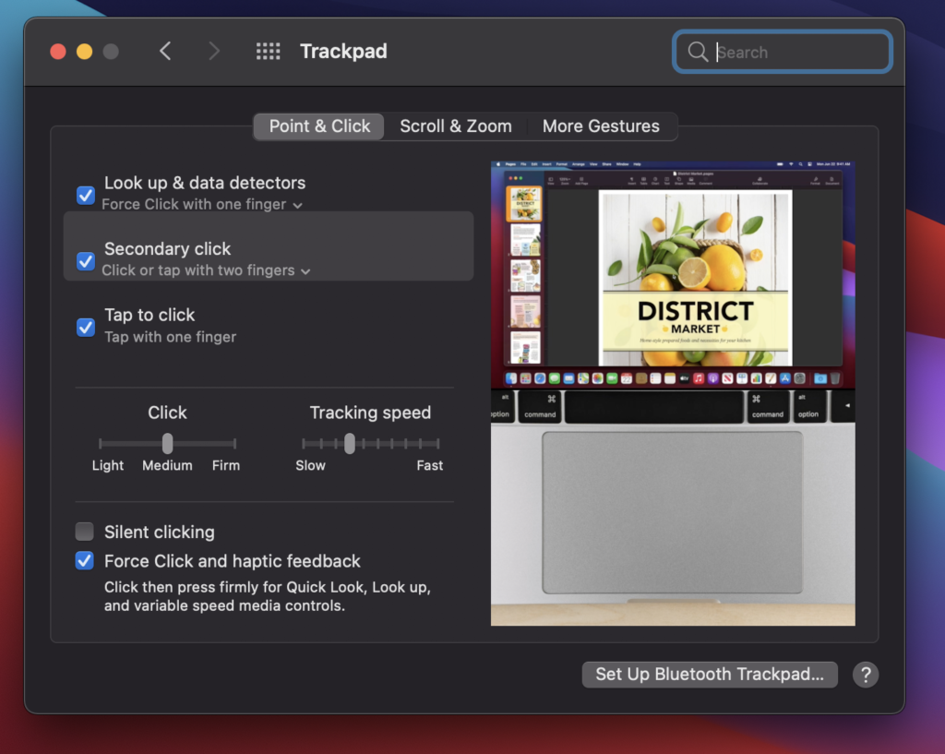The height and width of the screenshot is (754, 945).
Task: Click the Trackpad window title
Action: click(x=343, y=52)
